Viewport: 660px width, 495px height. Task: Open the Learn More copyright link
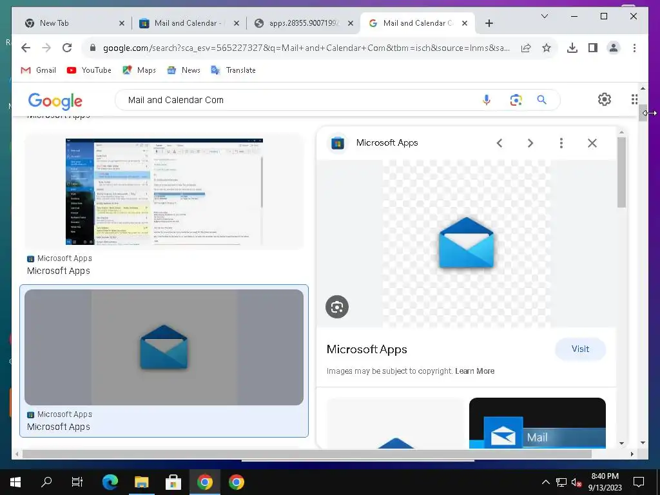coord(474,371)
